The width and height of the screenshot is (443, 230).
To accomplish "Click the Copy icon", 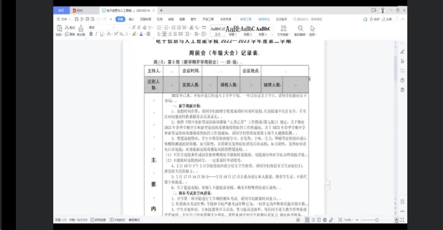I will point(67,34).
